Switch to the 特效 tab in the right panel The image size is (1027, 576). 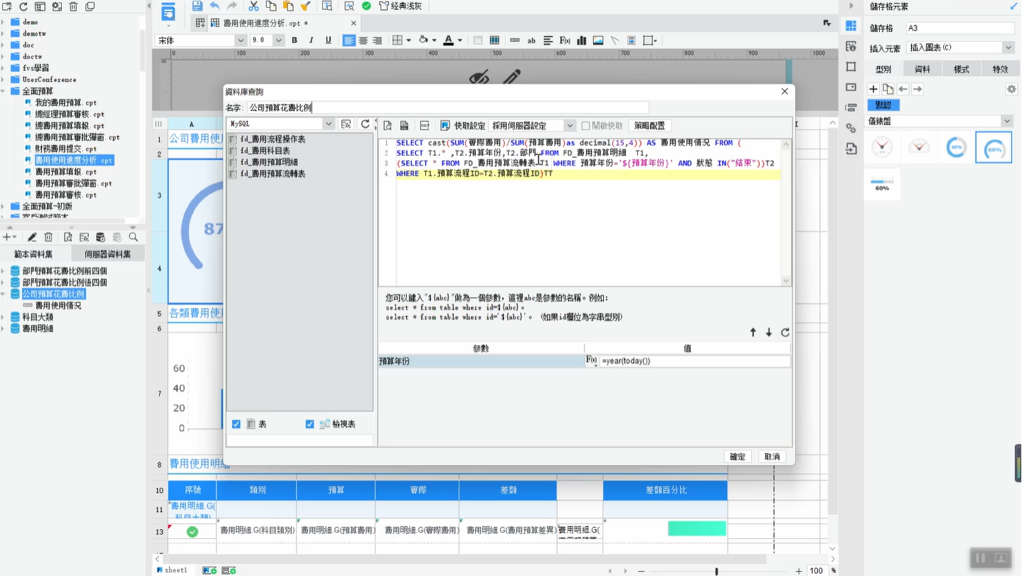pos(1000,69)
